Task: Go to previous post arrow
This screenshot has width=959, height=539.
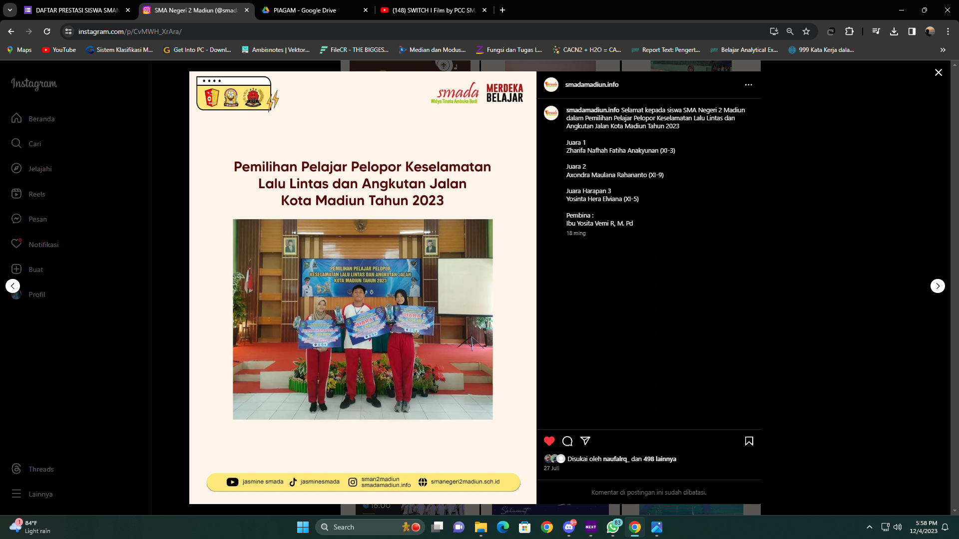Action: tap(13, 286)
